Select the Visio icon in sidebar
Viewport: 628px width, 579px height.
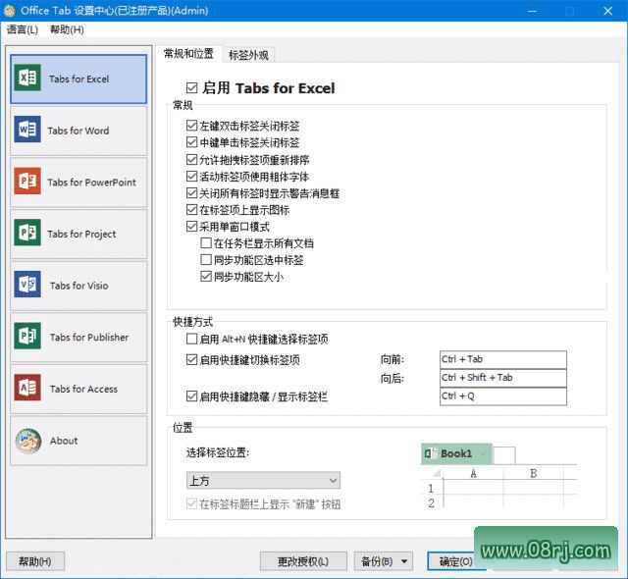[27, 285]
